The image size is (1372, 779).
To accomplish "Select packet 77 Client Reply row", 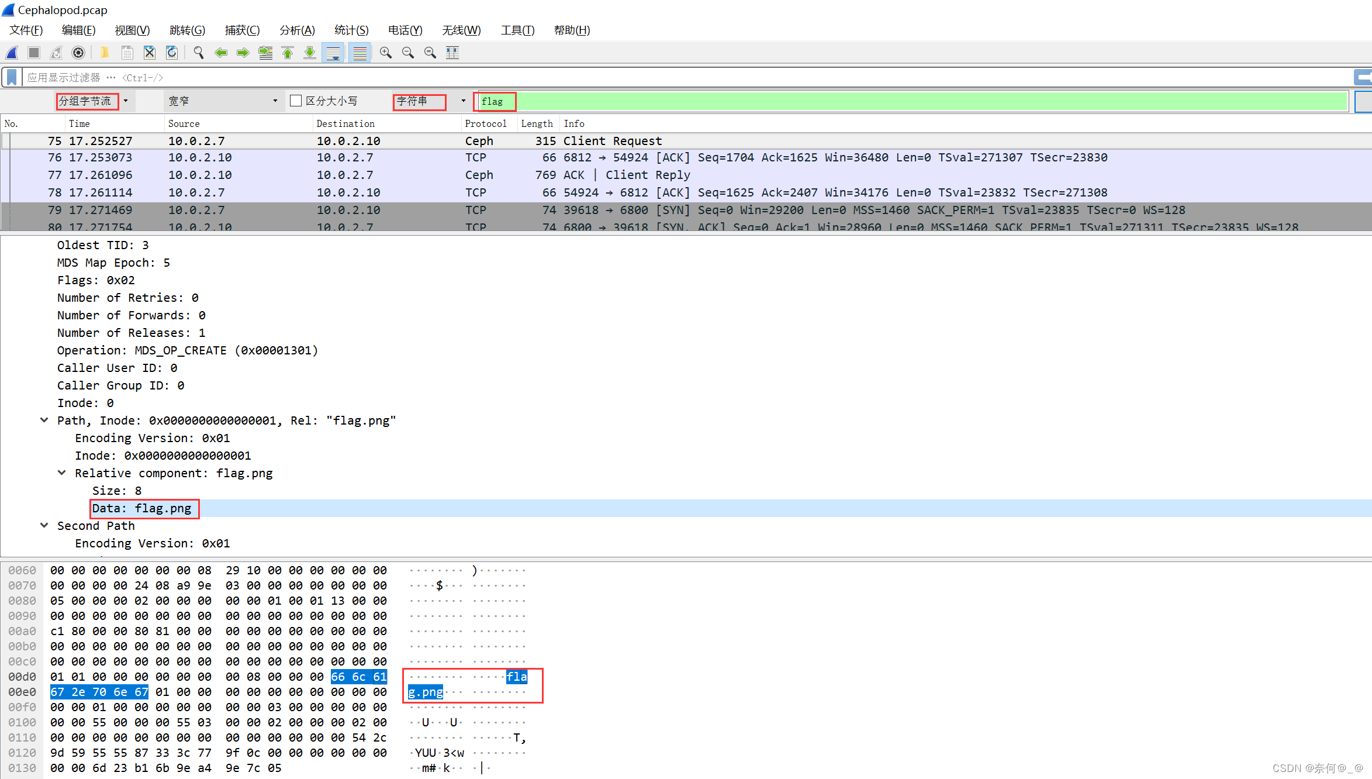I will tap(686, 175).
